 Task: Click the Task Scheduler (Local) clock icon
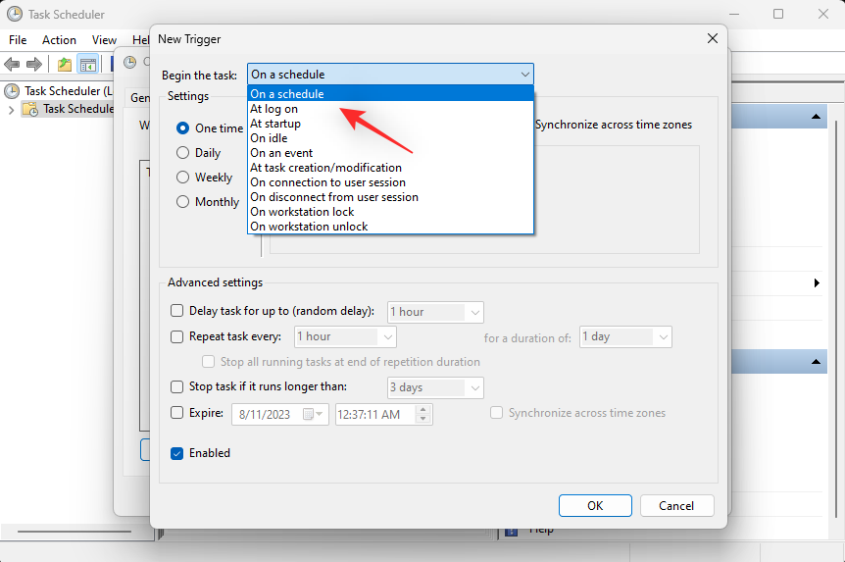(12, 91)
